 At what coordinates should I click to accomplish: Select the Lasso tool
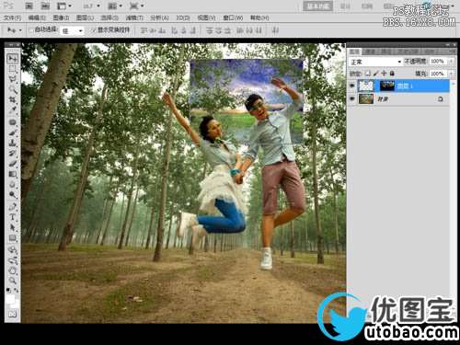13,79
